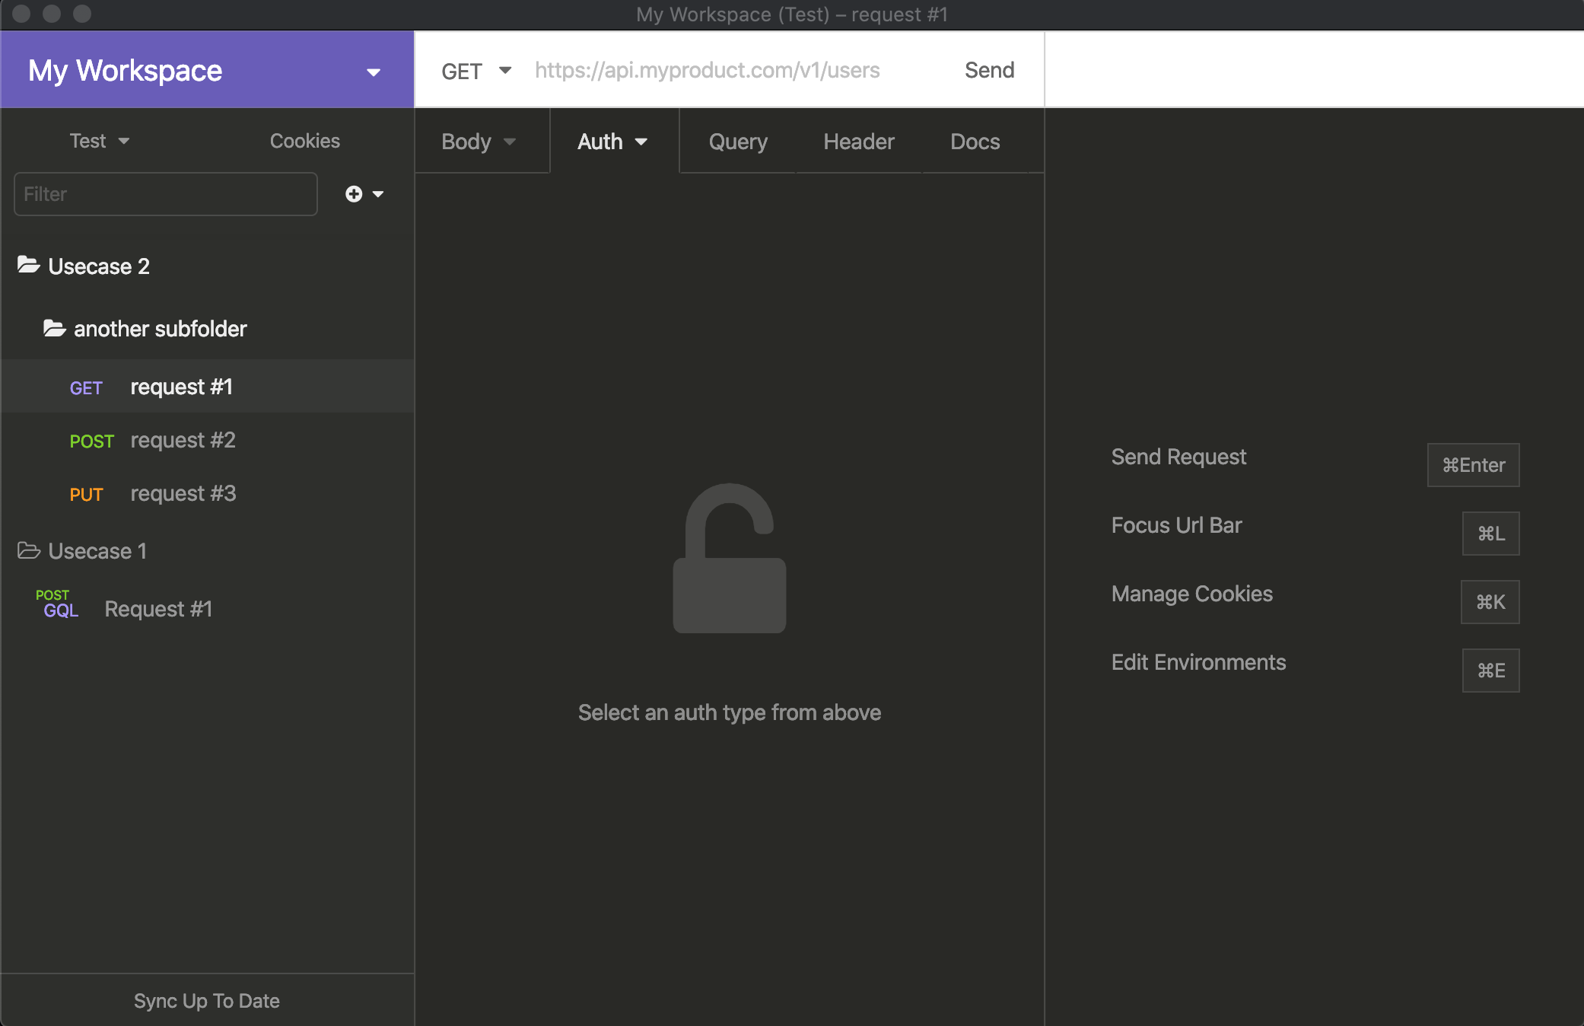Click the another subfolder folder icon

tap(54, 328)
